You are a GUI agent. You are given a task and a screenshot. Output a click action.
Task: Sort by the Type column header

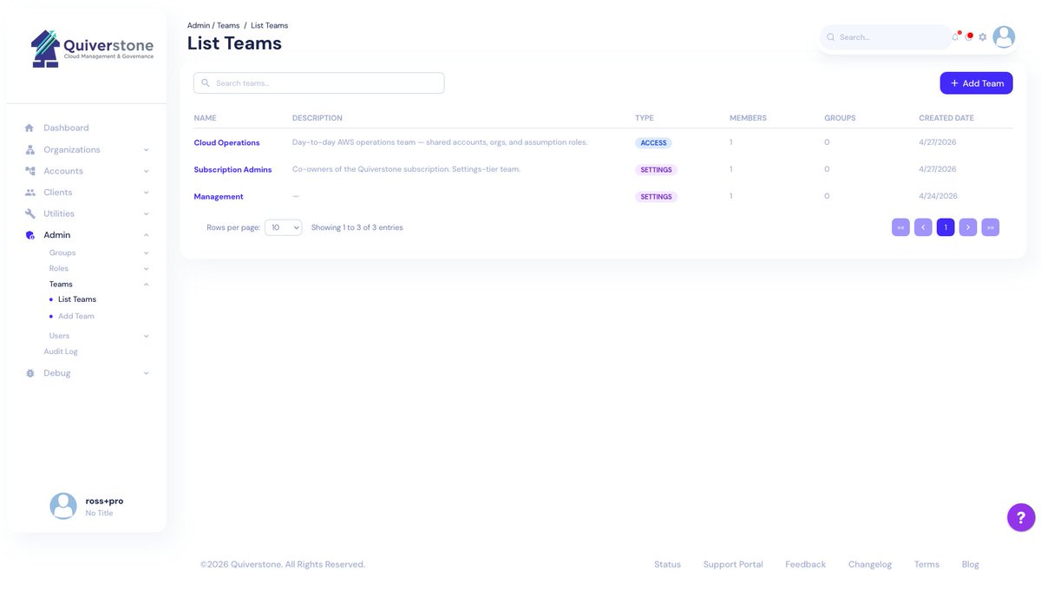(x=645, y=118)
